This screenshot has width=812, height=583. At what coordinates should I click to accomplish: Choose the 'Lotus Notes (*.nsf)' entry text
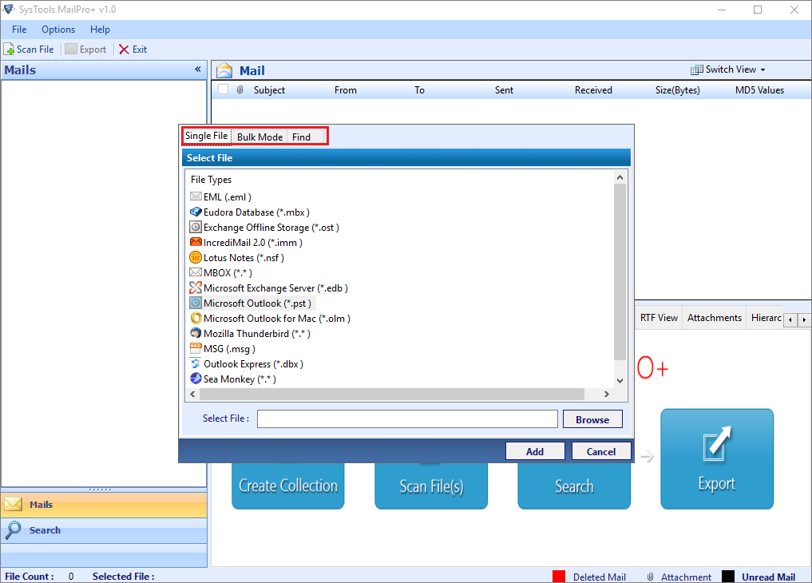(x=244, y=258)
